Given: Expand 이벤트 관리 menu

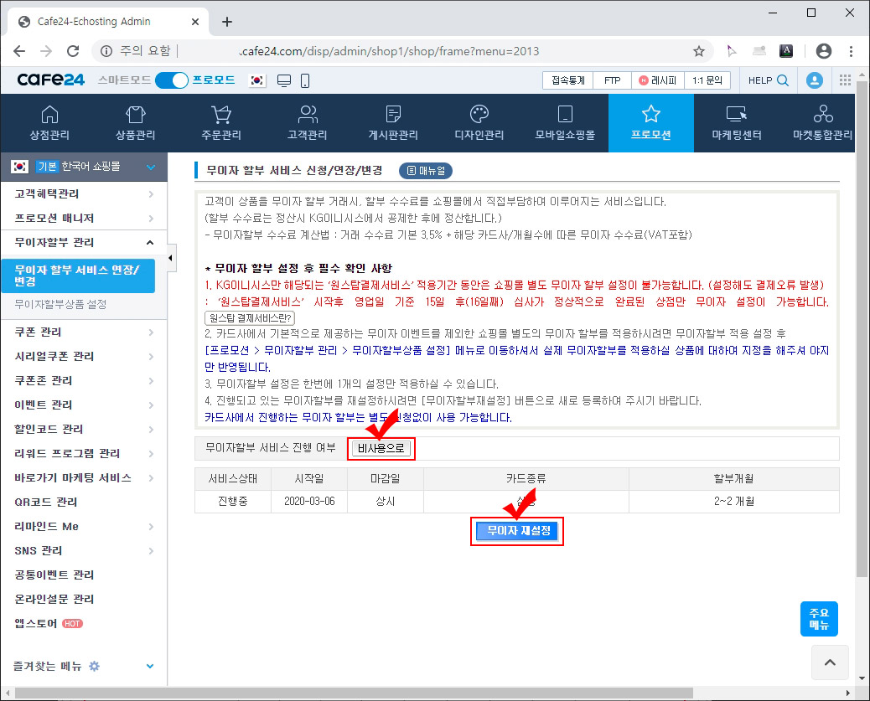Looking at the screenshot, I should 84,405.
